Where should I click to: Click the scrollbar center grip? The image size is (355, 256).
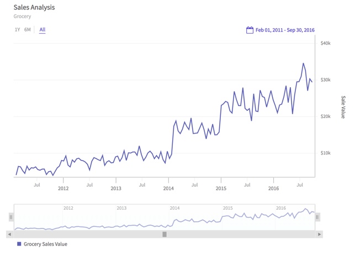coord(165,234)
